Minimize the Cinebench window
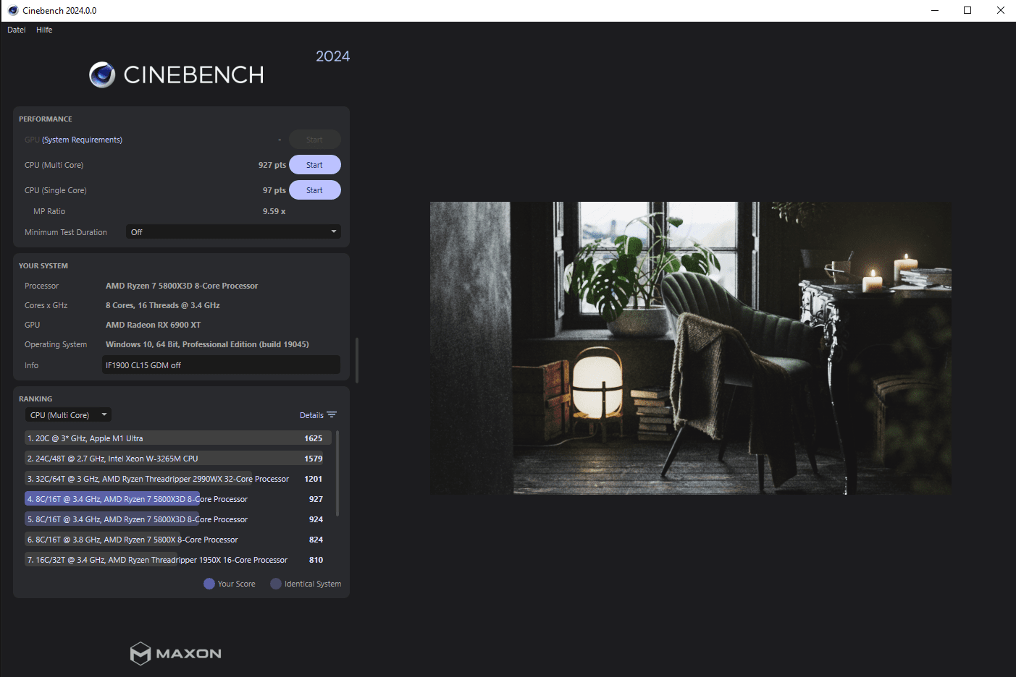This screenshot has height=677, width=1016. [934, 10]
